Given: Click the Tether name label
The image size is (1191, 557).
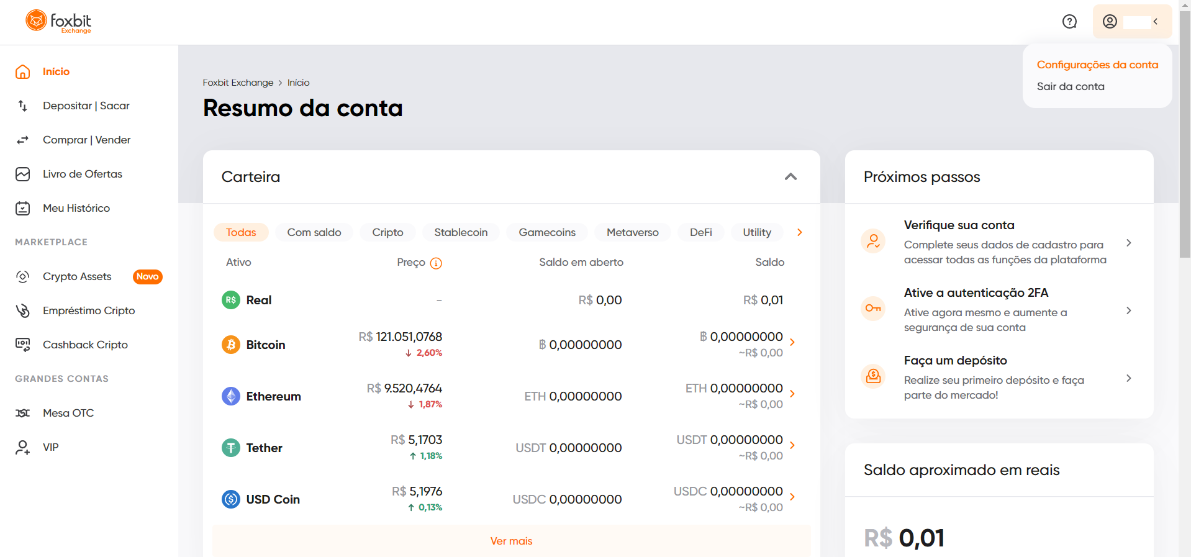Looking at the screenshot, I should [264, 448].
